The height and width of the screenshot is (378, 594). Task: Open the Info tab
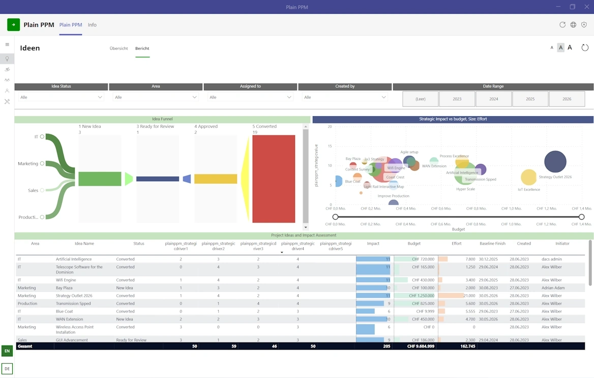92,25
